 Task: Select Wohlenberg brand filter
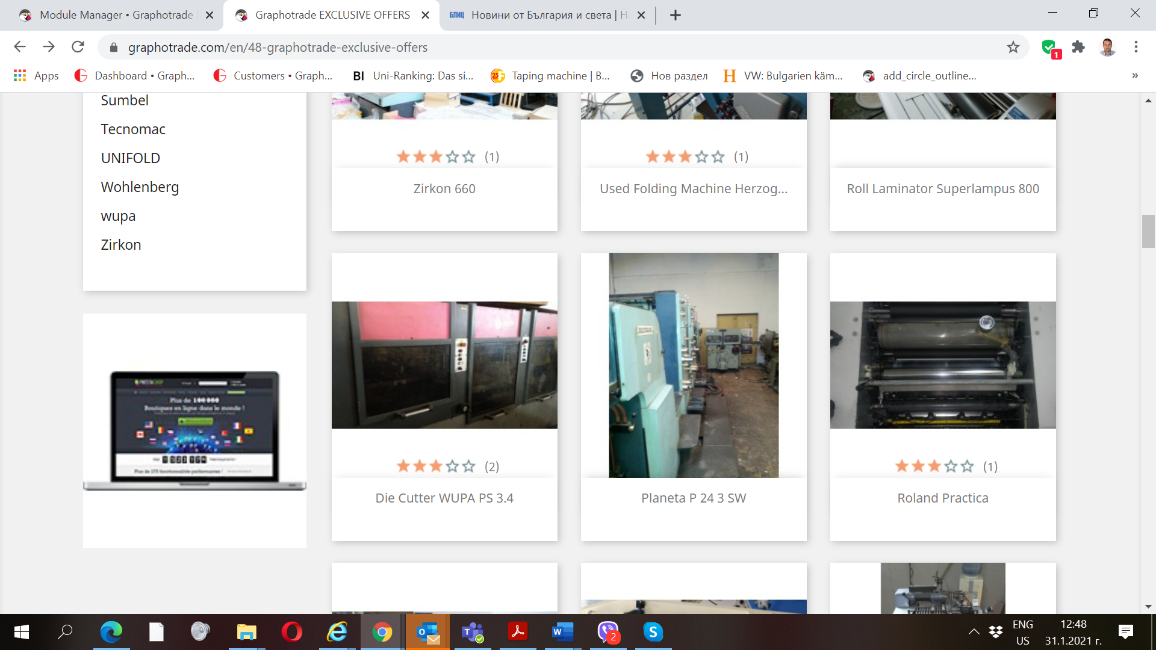(140, 187)
